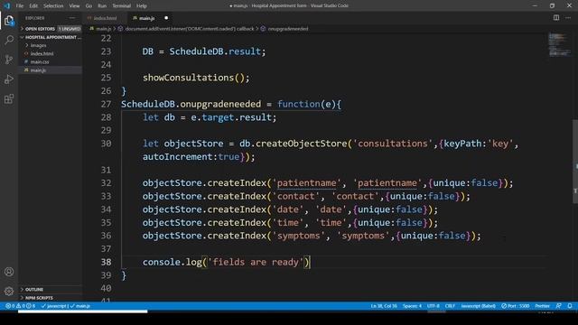Close the unsaved main.js tab dot
This screenshot has width=578, height=325.
(x=166, y=18)
